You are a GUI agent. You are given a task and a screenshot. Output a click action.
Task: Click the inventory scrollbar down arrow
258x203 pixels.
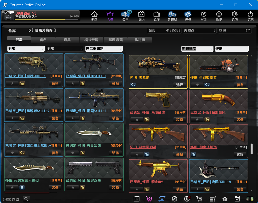pos(252,191)
